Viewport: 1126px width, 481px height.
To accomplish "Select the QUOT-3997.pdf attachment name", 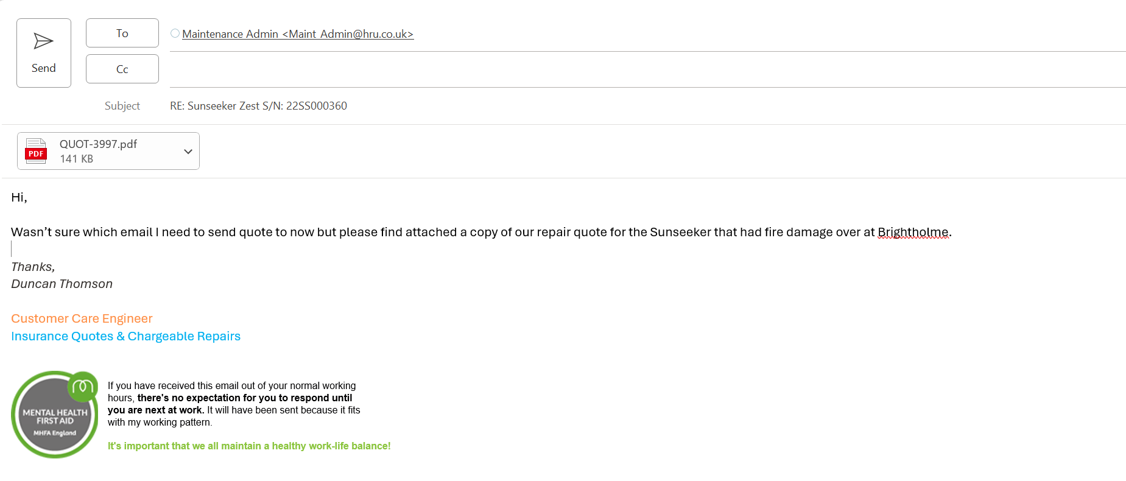I will tap(98, 144).
